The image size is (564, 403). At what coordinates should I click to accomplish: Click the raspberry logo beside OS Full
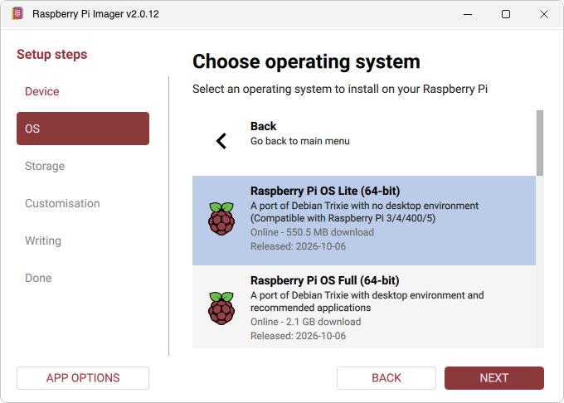coord(221,308)
